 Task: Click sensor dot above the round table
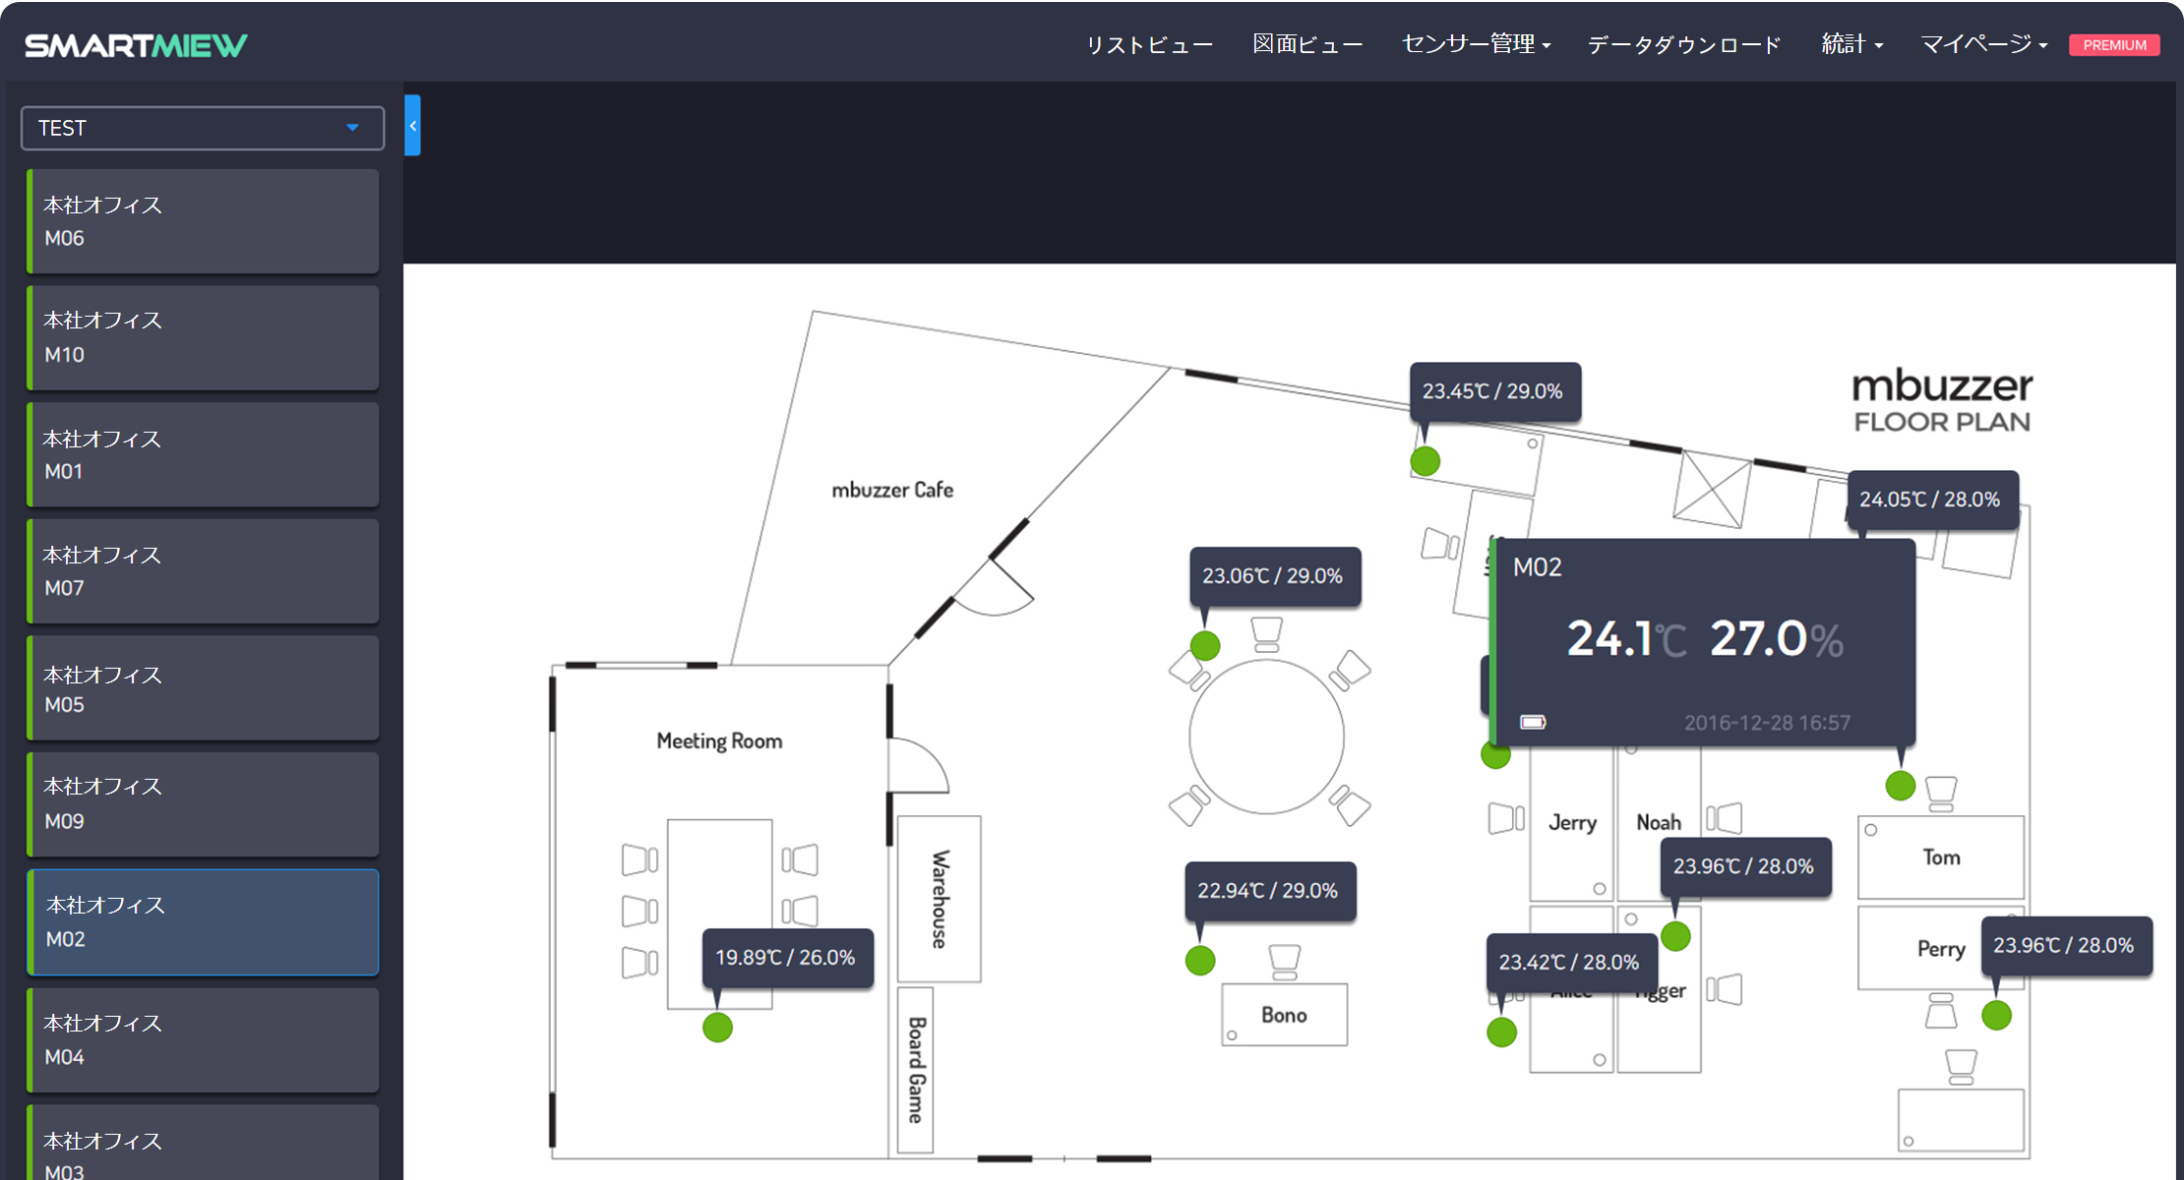(1205, 645)
